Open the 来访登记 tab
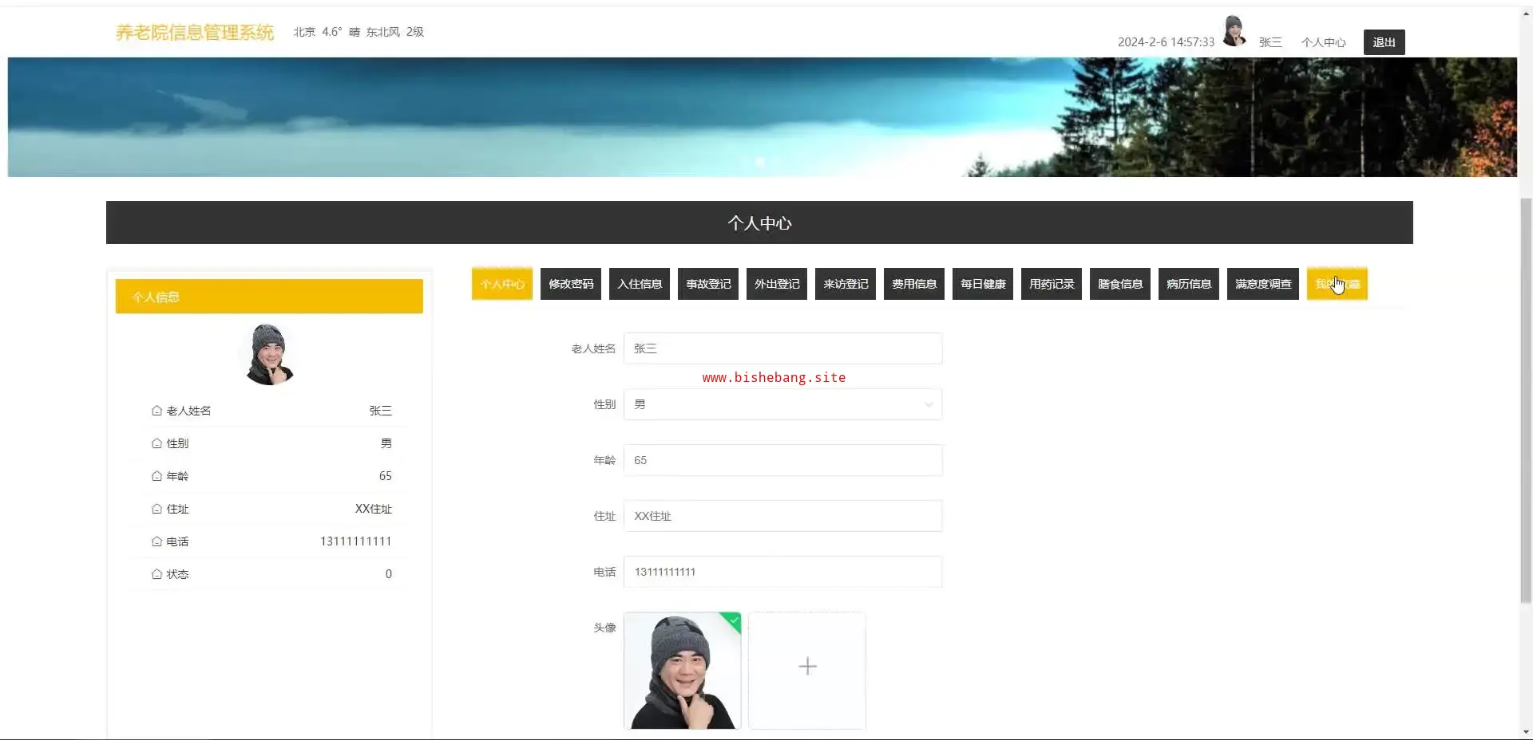The width and height of the screenshot is (1533, 740). pos(846,284)
